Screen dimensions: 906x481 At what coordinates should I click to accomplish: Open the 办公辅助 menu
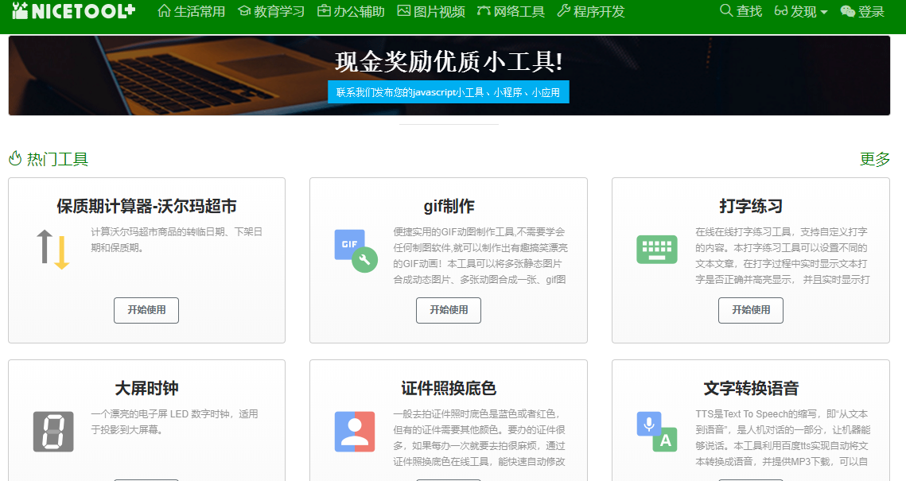coord(351,12)
